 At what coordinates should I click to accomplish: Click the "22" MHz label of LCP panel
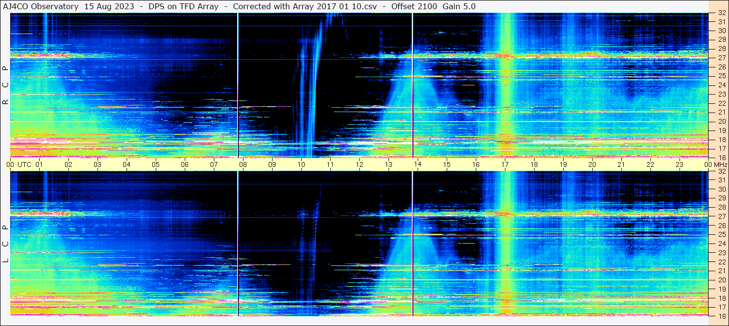[x=722, y=261]
